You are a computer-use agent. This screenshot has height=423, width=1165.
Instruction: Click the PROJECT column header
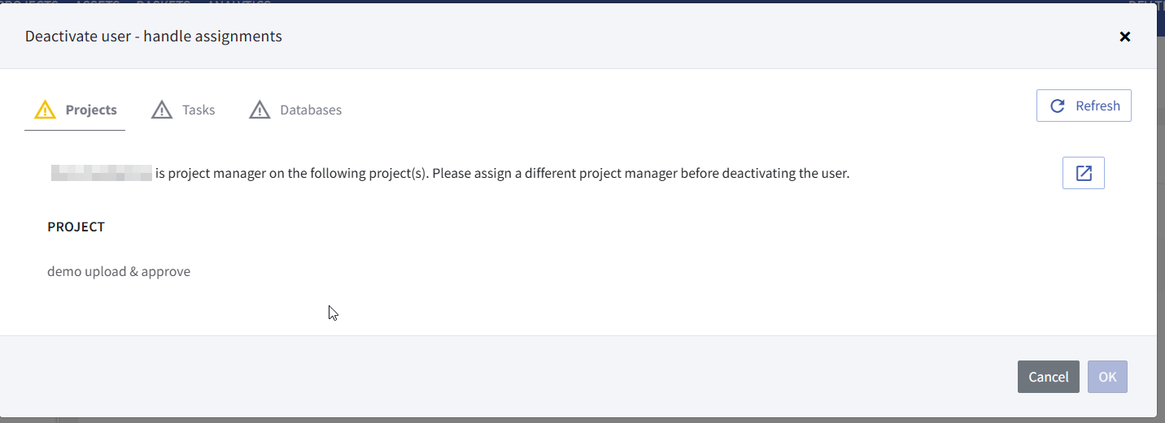coord(76,227)
